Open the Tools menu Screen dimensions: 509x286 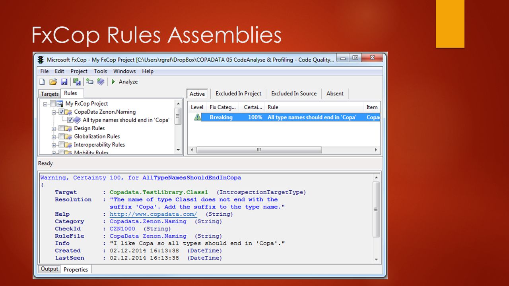point(101,71)
